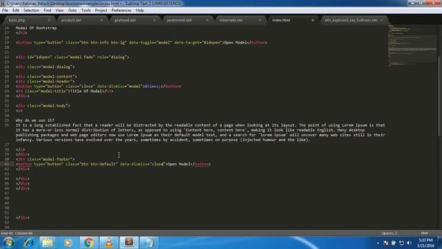The height and width of the screenshot is (249, 442).
Task: Switch to the product.xml tab
Action: [71, 20]
